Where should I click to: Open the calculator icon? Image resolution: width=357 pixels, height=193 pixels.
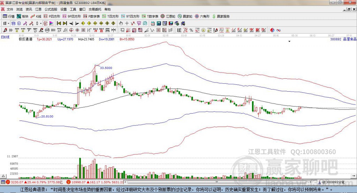[159, 23]
